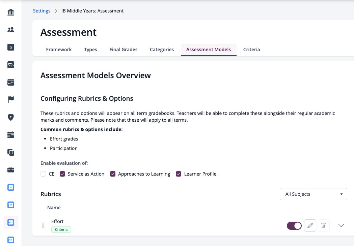Click the calendar icon in sidebar
This screenshot has width=354, height=246.
10,82
